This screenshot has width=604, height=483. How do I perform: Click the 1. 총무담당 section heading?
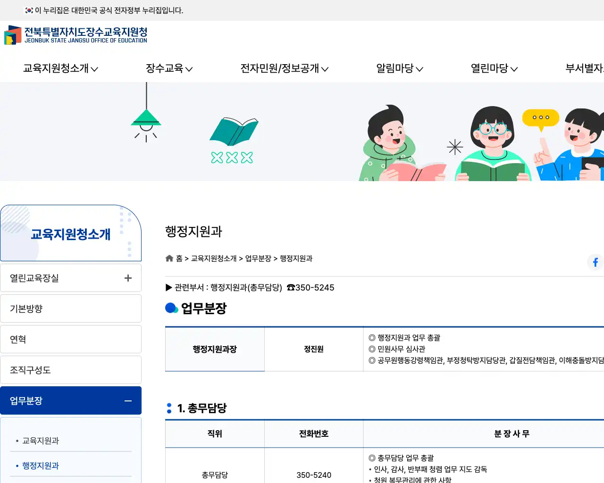[x=202, y=408]
